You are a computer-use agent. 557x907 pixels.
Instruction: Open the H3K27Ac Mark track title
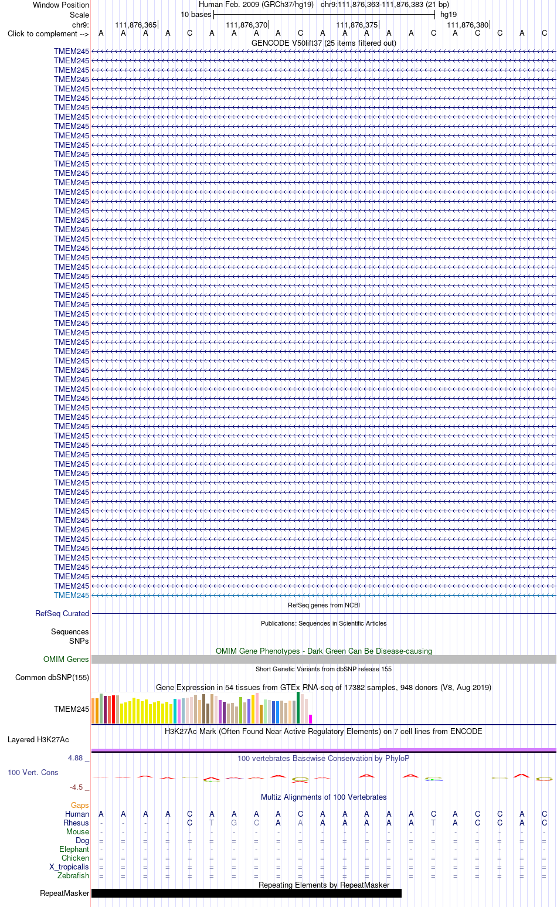click(x=324, y=731)
